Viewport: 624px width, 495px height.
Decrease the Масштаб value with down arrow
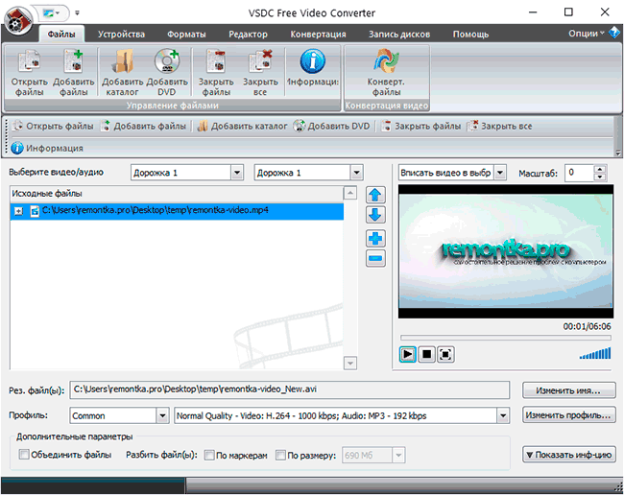(x=600, y=177)
